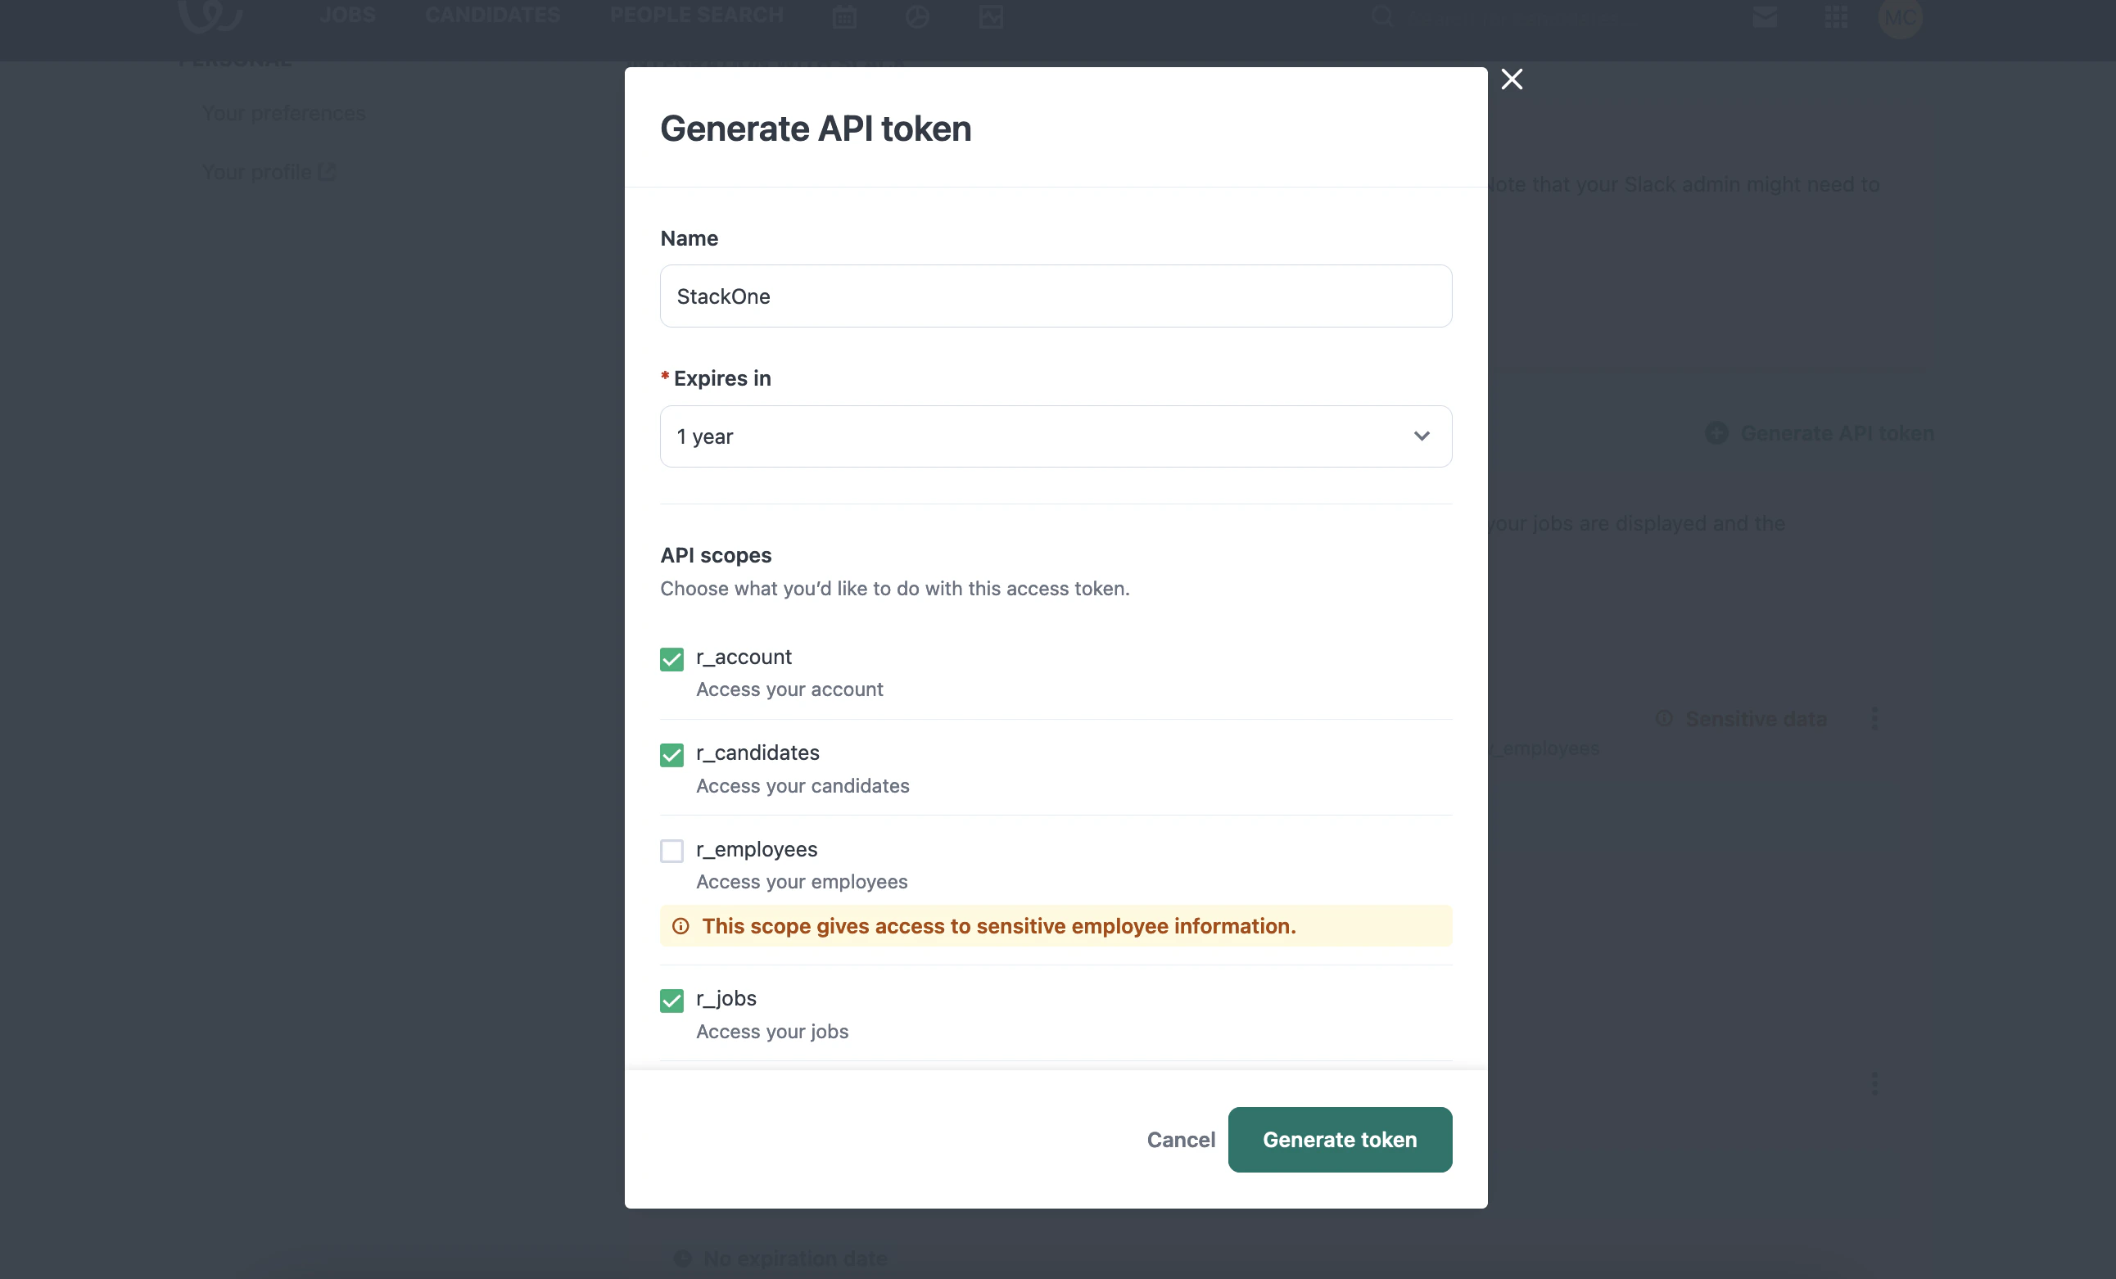Uncheck the r_account scope
This screenshot has height=1279, width=2116.
click(x=672, y=659)
